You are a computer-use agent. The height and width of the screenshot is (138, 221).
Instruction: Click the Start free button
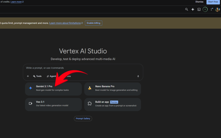coord(214,2)
